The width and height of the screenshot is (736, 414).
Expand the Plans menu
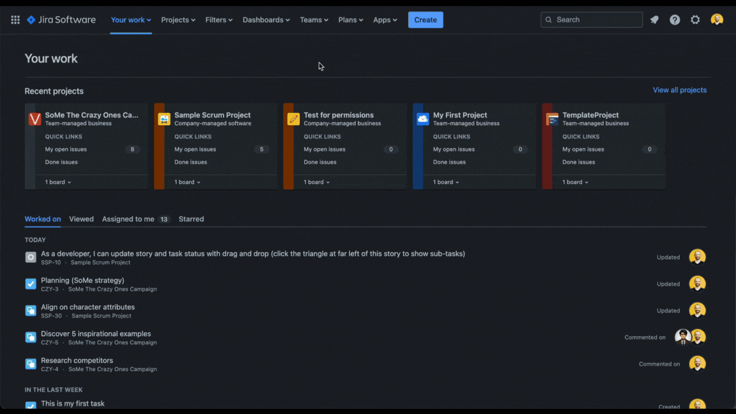click(351, 20)
